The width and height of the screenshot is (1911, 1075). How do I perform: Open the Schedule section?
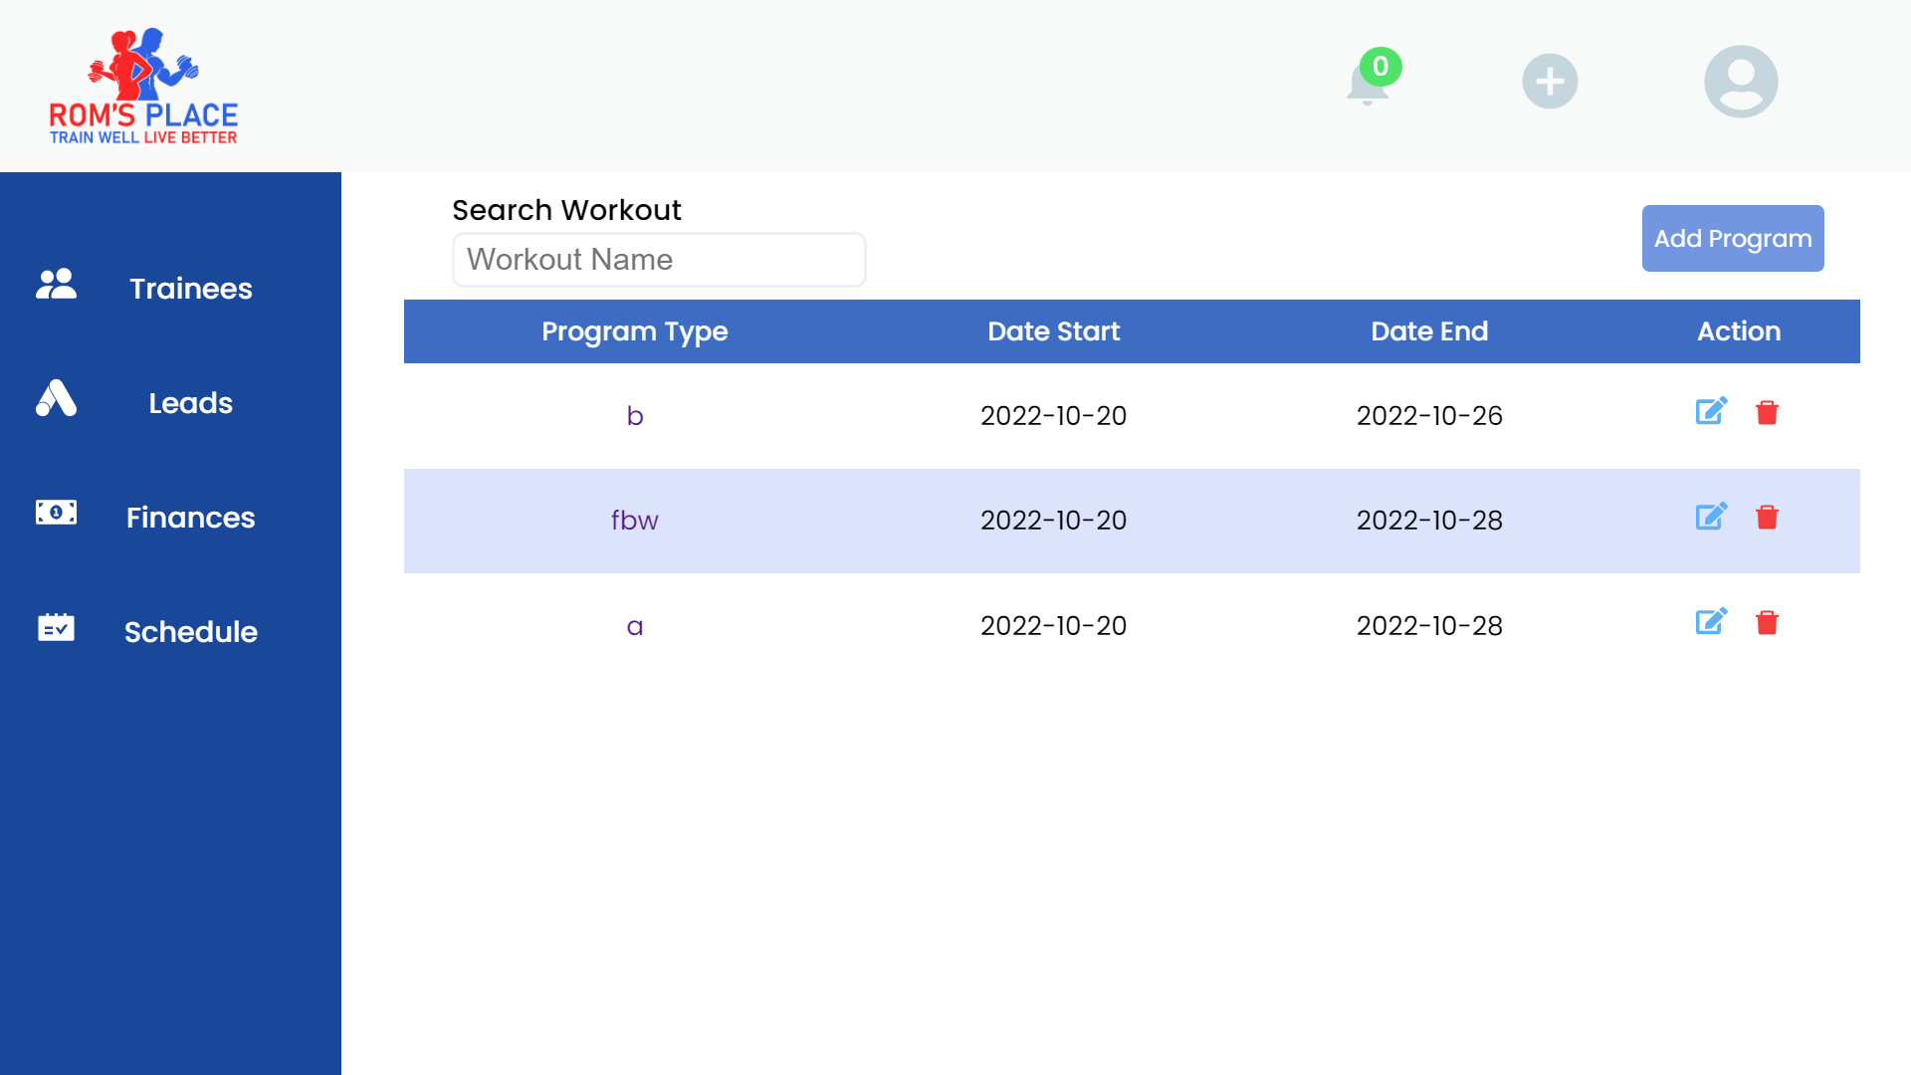tap(190, 631)
